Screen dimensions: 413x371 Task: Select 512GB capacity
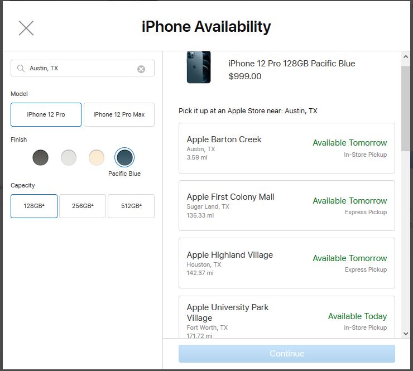[x=131, y=206]
